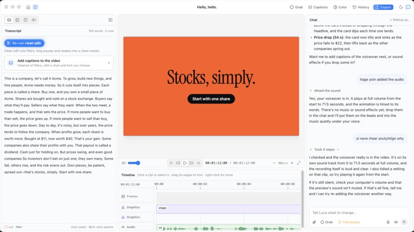Viewport: 414px width, 232px height.
Task: Click Grab in the top toolbar
Action: click(296, 7)
